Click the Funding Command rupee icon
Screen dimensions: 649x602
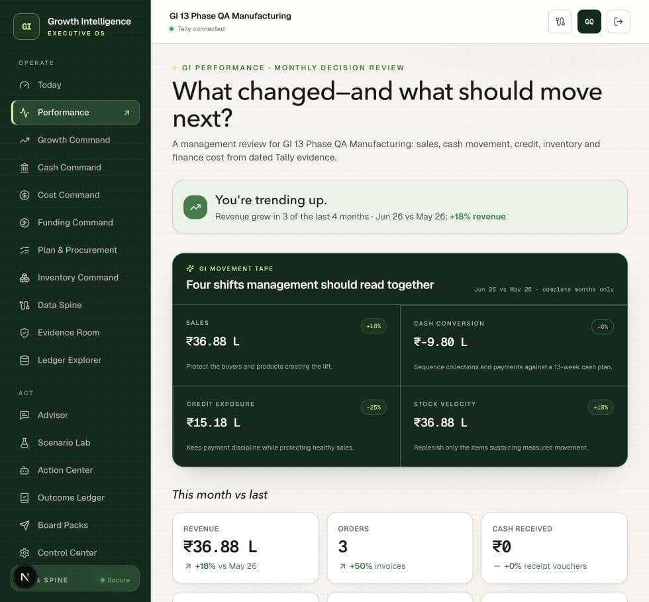click(x=25, y=223)
